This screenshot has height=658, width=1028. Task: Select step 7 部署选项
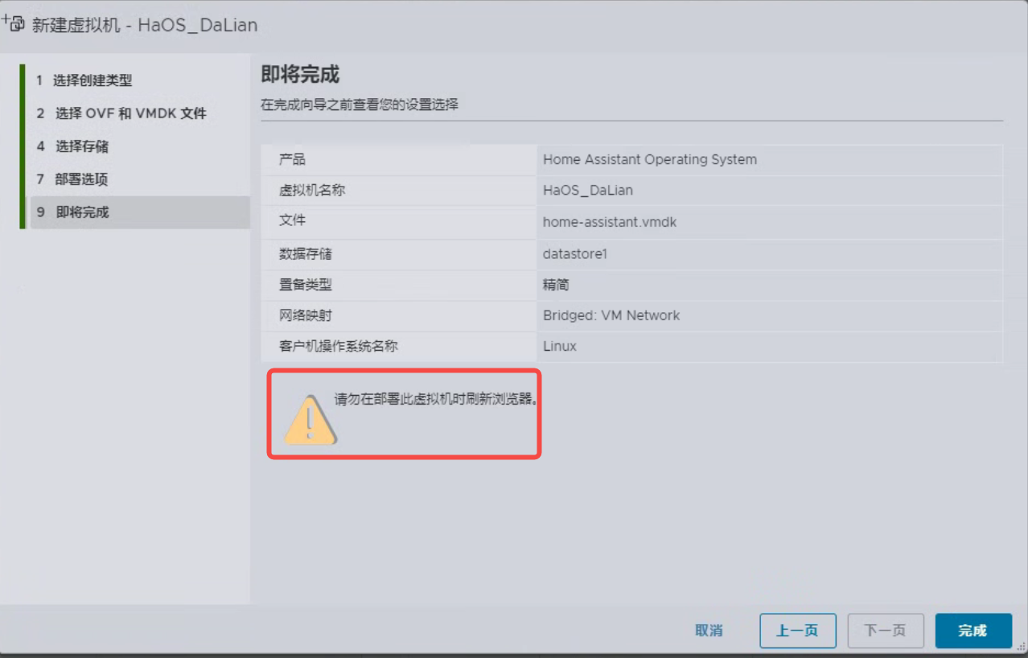(x=72, y=179)
